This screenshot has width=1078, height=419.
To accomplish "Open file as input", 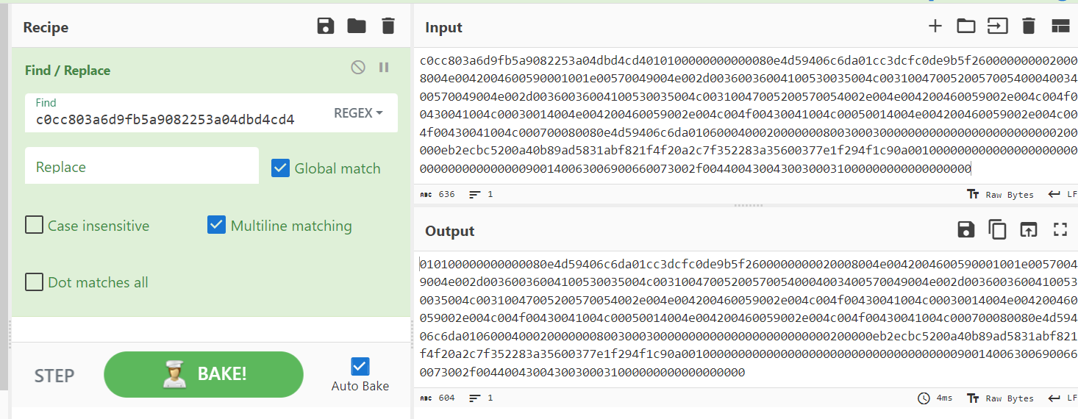I will click(x=965, y=26).
